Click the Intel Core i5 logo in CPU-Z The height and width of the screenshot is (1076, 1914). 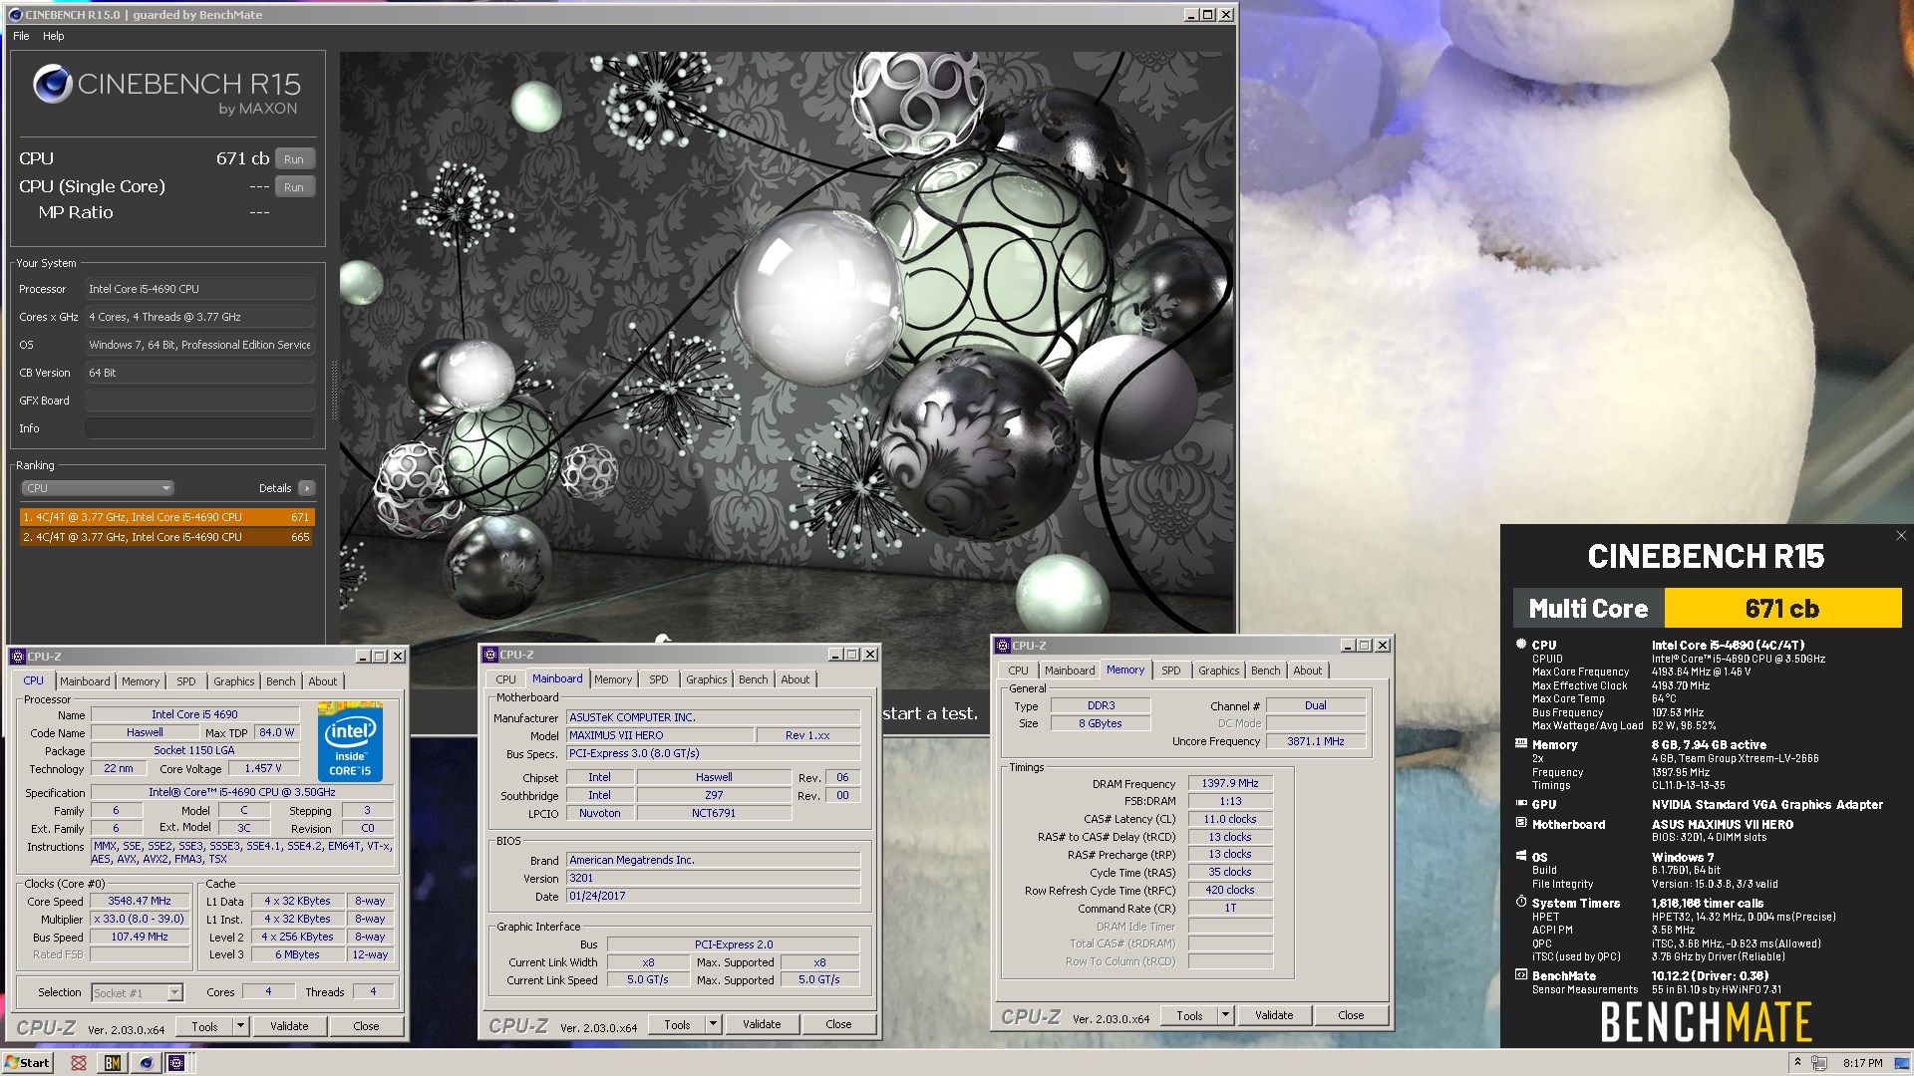pos(350,741)
